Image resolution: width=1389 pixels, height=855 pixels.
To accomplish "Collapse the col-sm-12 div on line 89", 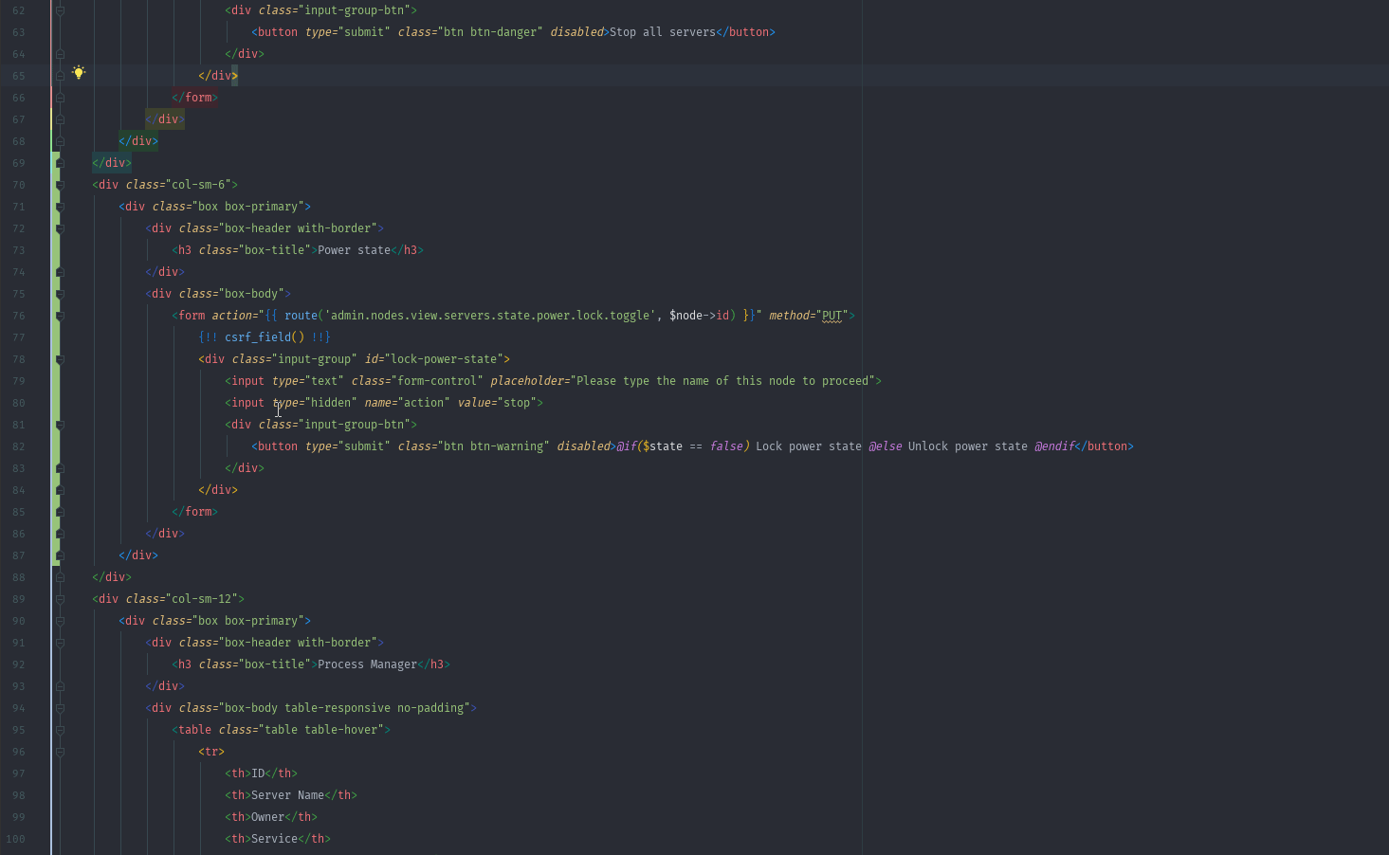I will click(60, 599).
